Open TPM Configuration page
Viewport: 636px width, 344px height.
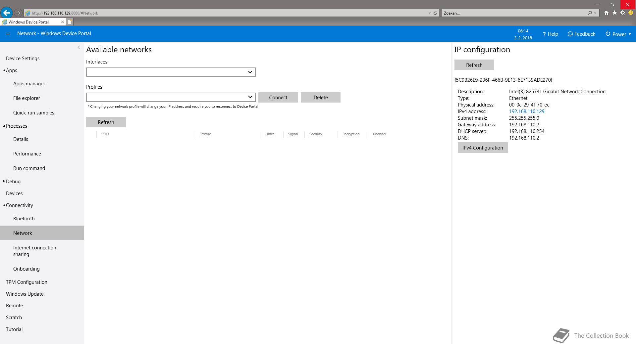(26, 282)
